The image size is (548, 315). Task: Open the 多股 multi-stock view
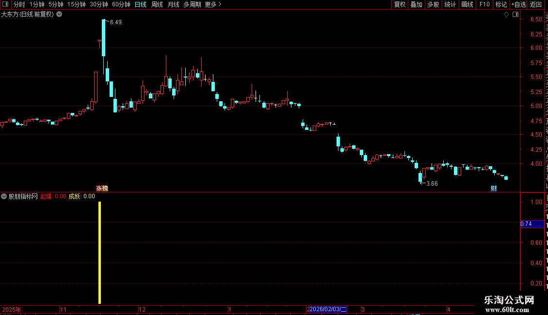[x=433, y=4]
